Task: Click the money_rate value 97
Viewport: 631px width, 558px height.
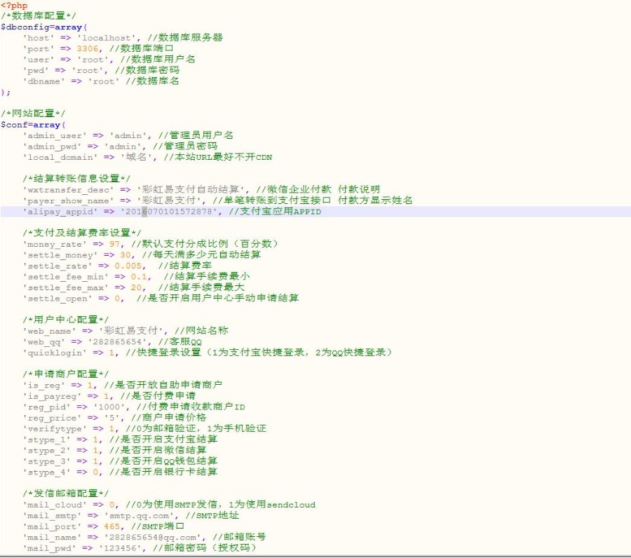Action: 114,244
